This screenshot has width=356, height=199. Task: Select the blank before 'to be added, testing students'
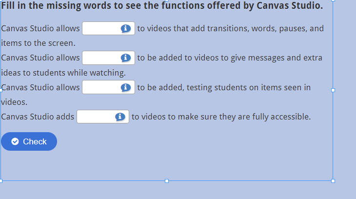(x=109, y=87)
